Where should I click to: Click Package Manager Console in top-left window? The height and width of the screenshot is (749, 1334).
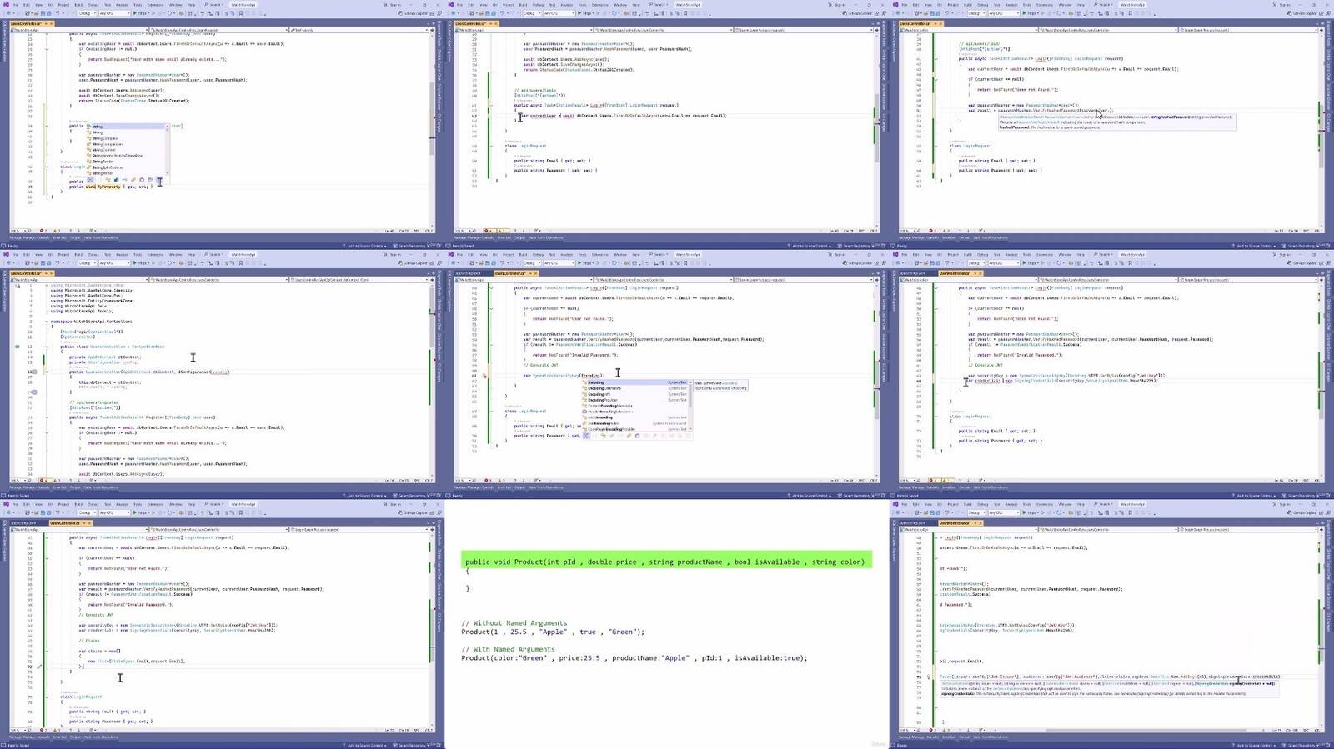click(x=28, y=238)
